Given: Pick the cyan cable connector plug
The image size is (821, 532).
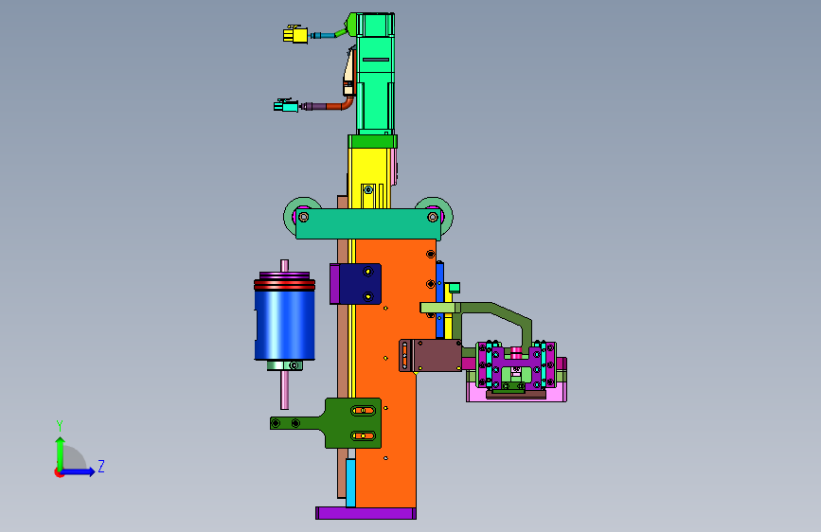Looking at the screenshot, I should (286, 105).
